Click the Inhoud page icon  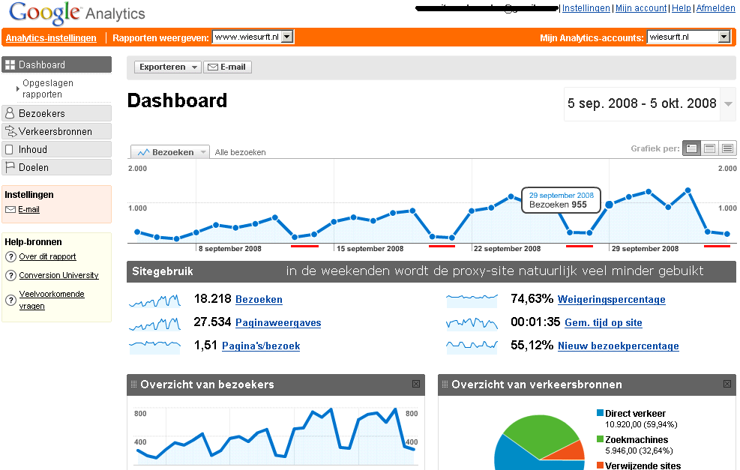[9, 150]
